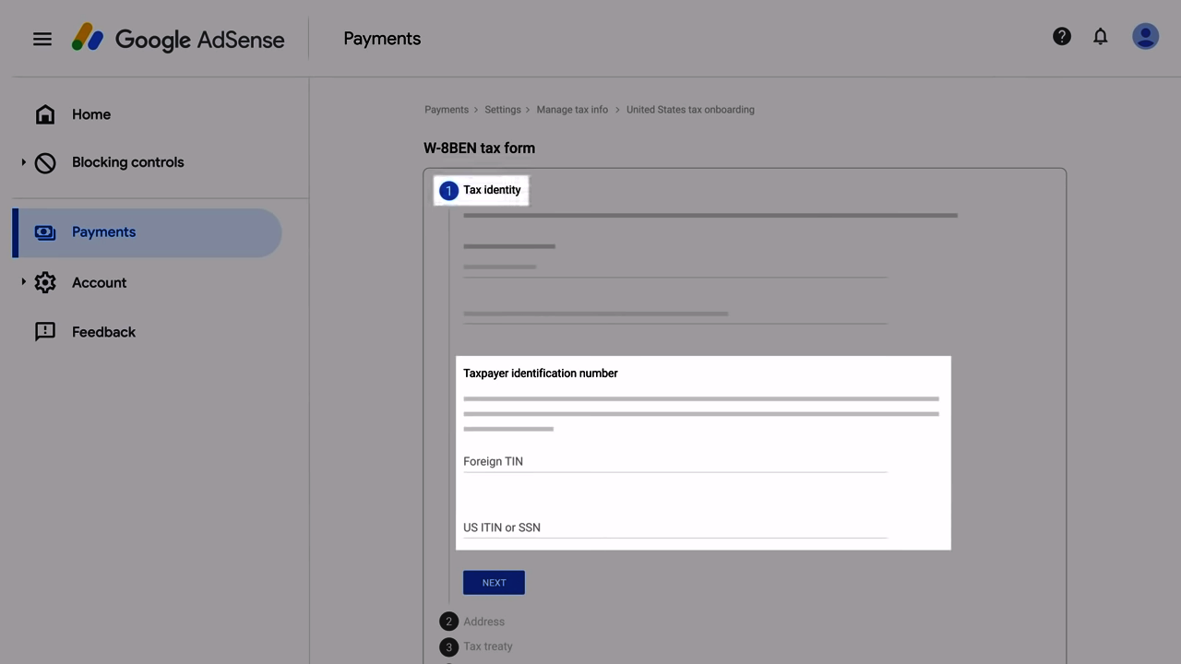
Task: Click the Account gear icon
Action: 45,283
